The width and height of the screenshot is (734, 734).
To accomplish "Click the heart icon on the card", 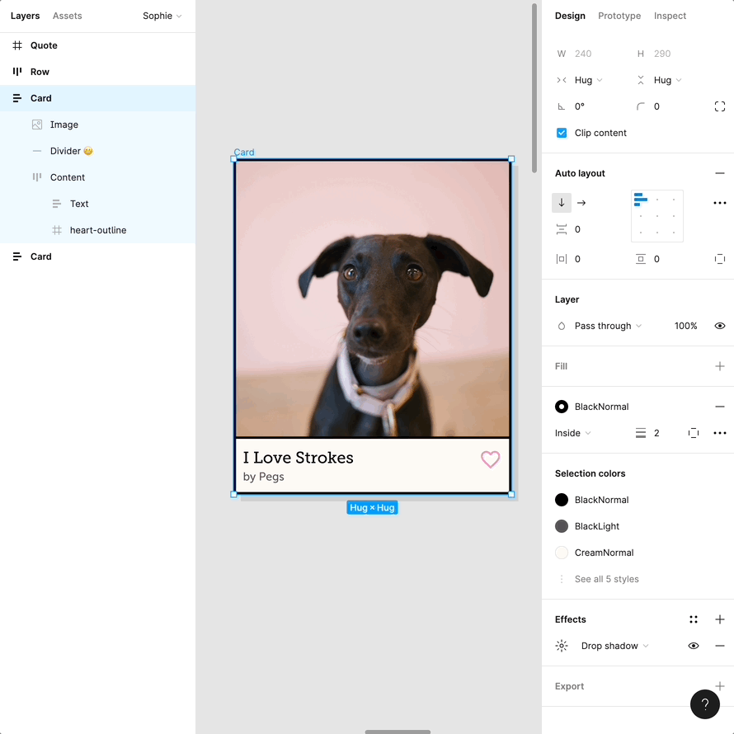I will point(491,459).
